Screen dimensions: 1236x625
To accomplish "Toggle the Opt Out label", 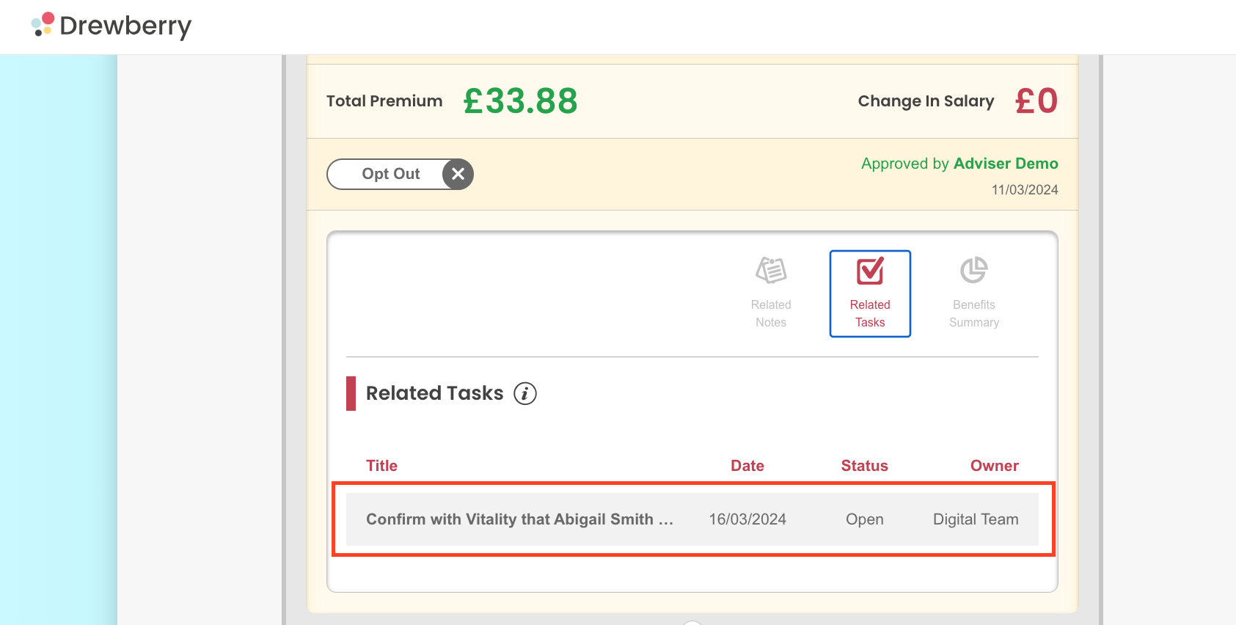I will [x=390, y=174].
